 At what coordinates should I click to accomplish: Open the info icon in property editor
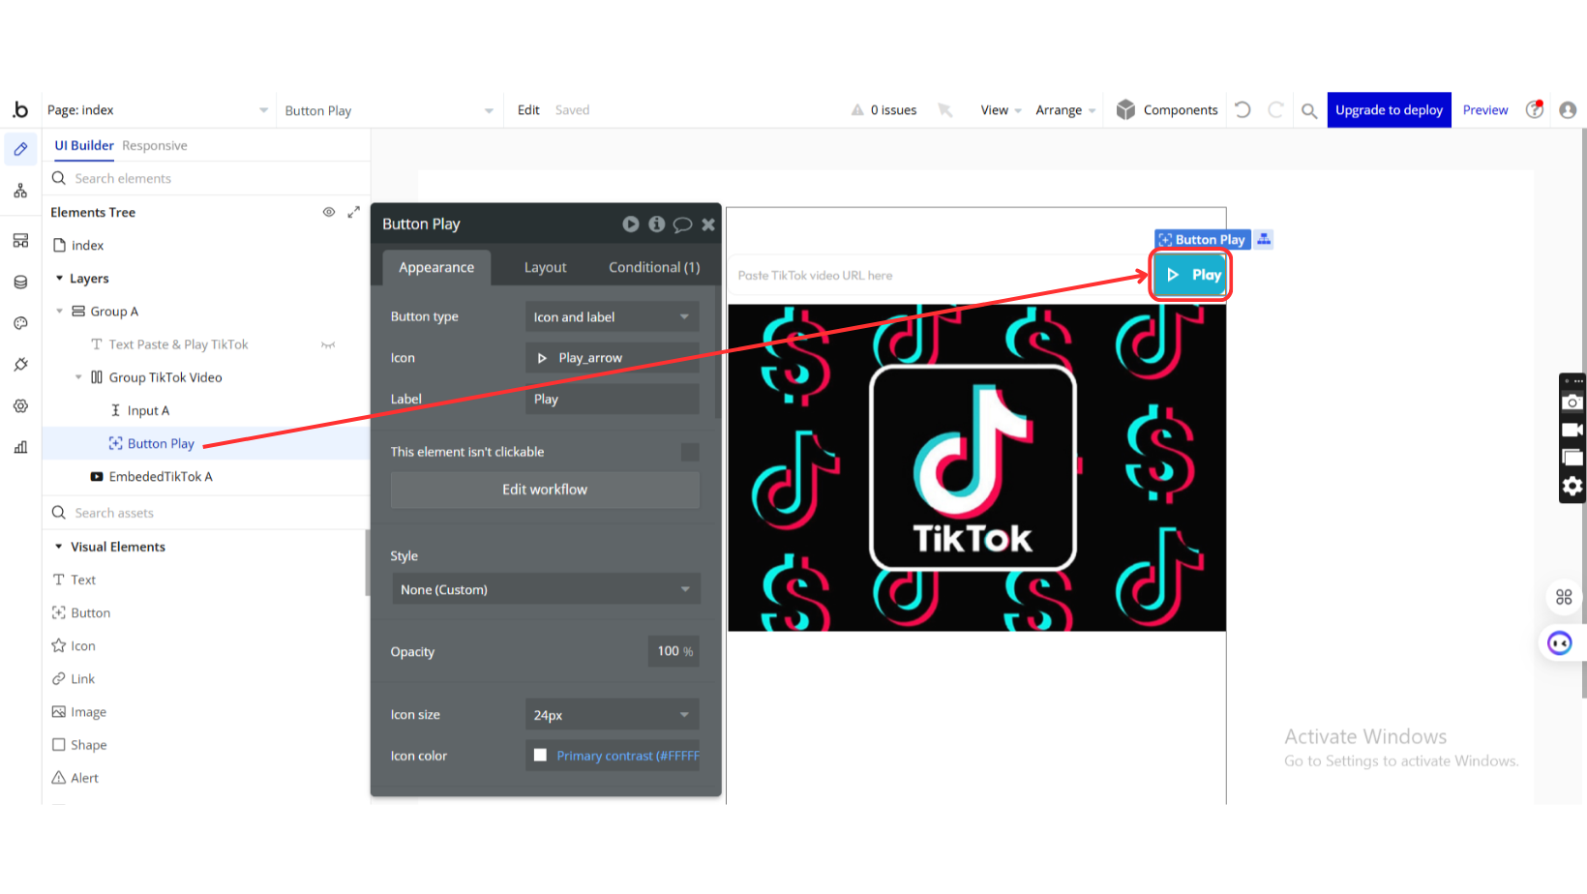pos(657,223)
